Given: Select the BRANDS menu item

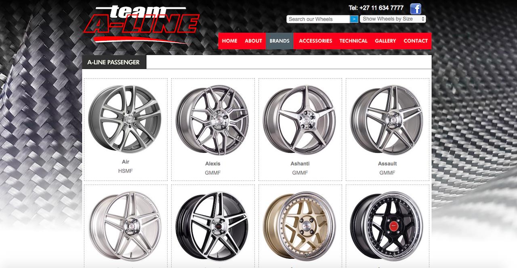Looking at the screenshot, I should (x=280, y=41).
